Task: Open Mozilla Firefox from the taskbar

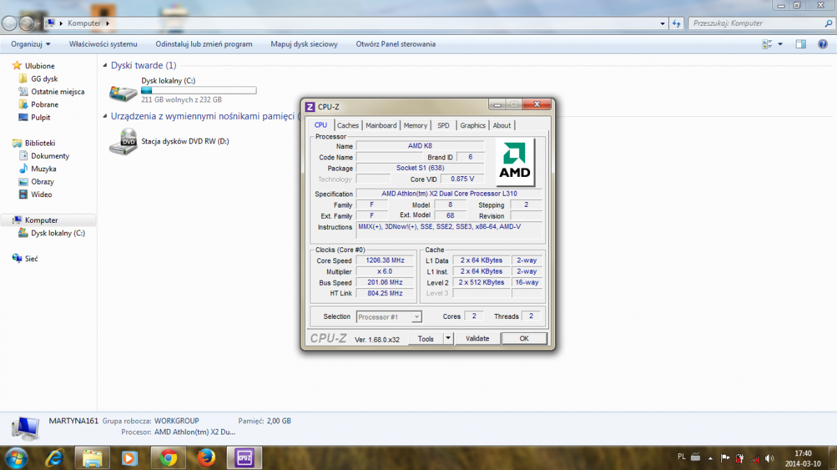Action: click(x=206, y=457)
